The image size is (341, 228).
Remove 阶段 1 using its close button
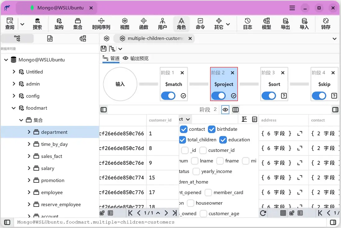pyautogui.click(x=182, y=72)
